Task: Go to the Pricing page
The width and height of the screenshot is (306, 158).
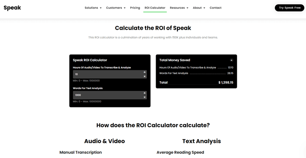Action: point(135,8)
